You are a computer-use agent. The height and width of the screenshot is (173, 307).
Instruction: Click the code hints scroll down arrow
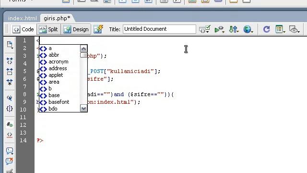pos(83,108)
